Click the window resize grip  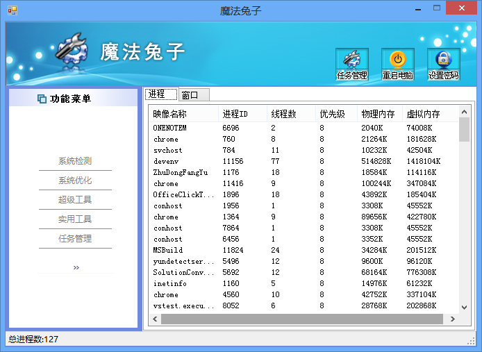(471, 342)
